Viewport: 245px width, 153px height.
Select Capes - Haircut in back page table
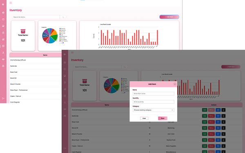click(x=16, y=96)
